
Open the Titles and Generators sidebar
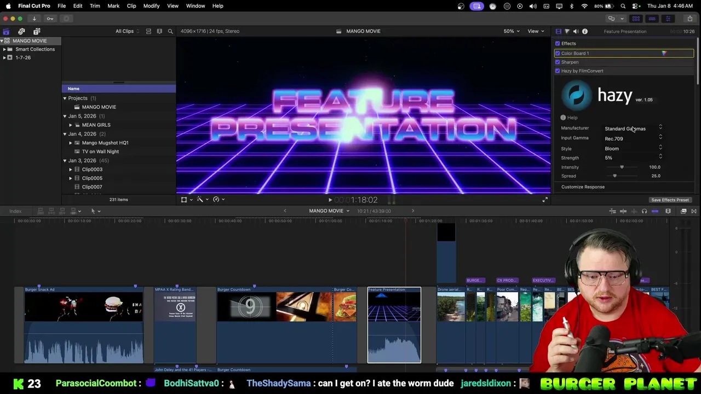click(x=37, y=31)
